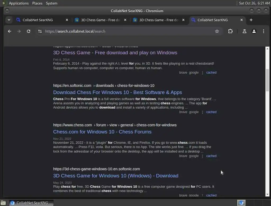The width and height of the screenshot is (271, 206).
Task: Click the Chromium icon in bottom-right panel
Action: click(x=241, y=203)
